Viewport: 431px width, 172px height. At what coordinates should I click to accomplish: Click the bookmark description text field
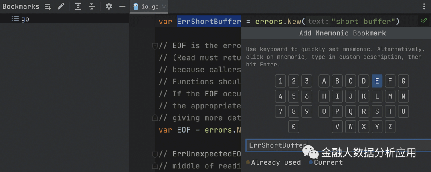(275, 145)
